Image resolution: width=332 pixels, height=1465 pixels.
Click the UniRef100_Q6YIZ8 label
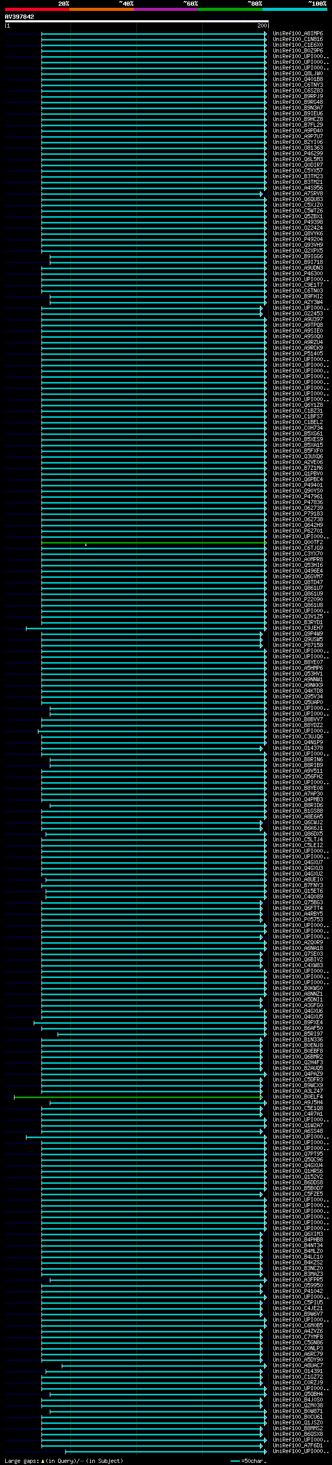click(x=298, y=405)
